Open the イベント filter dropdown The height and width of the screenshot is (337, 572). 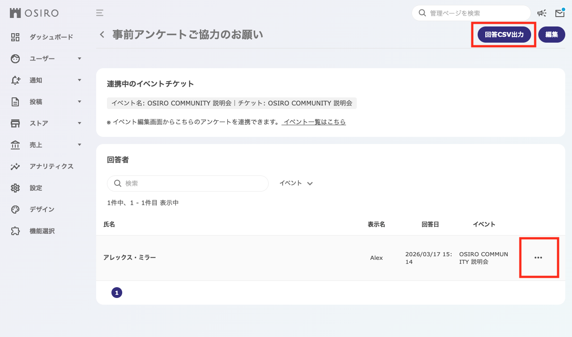point(296,183)
